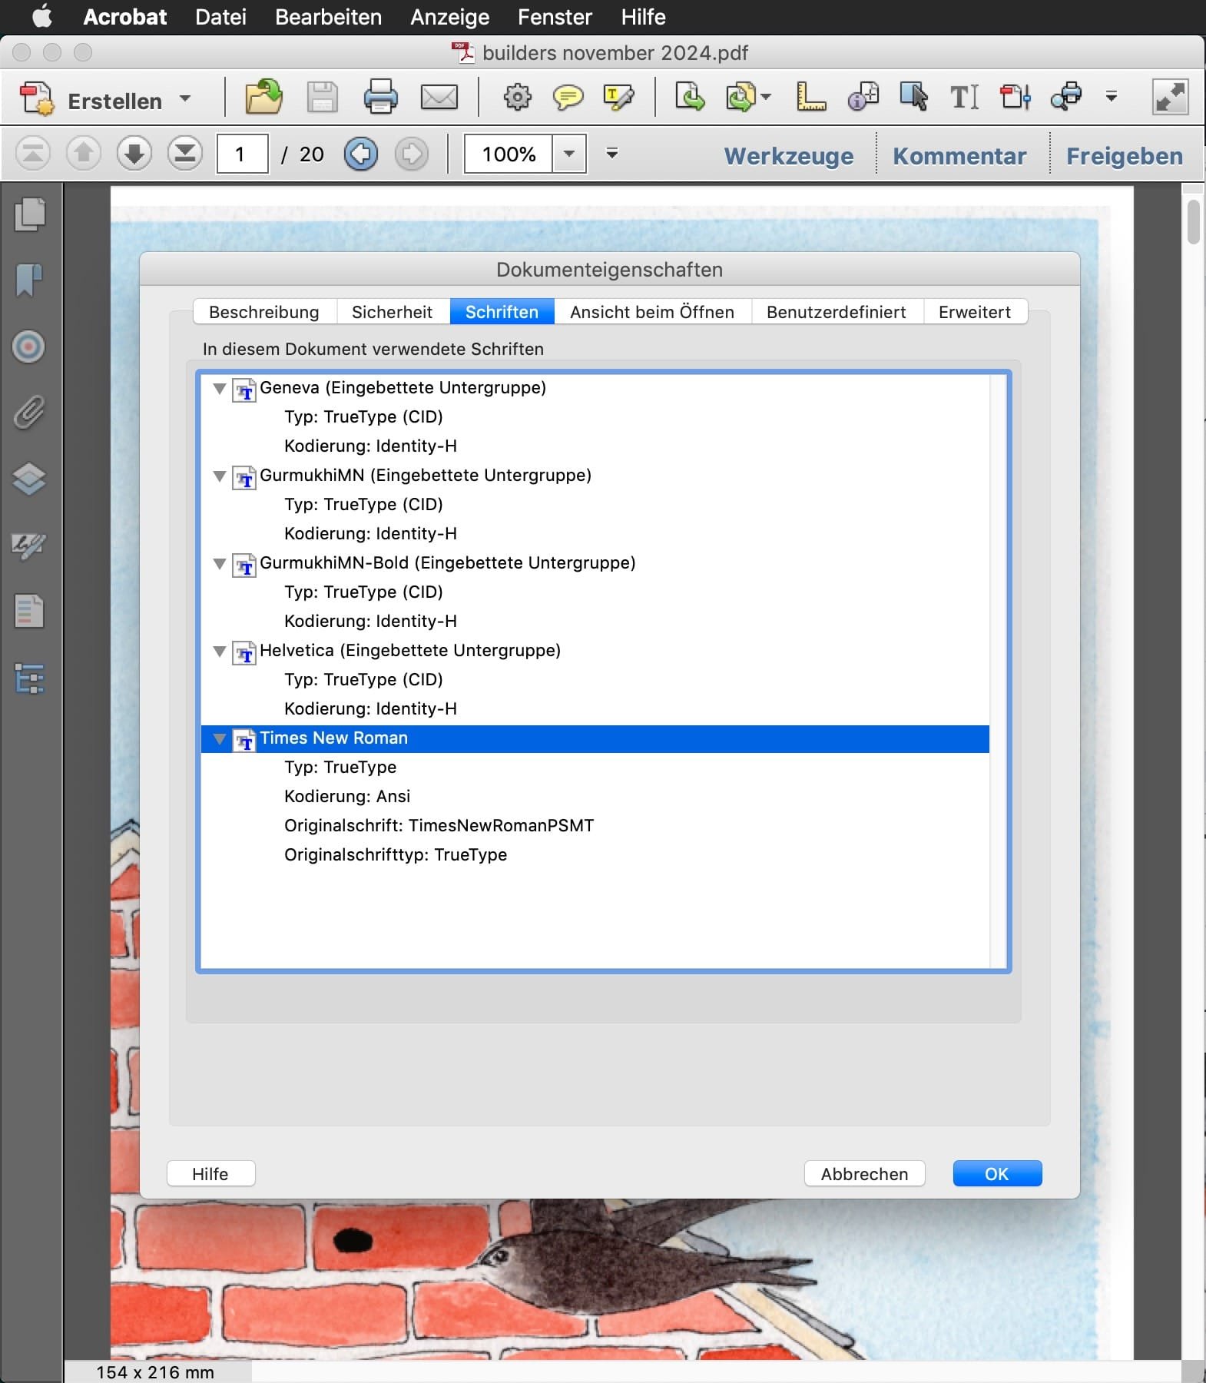Screen dimensions: 1206x1383
Task: Switch to the Beschreibung tab
Action: [x=264, y=312]
